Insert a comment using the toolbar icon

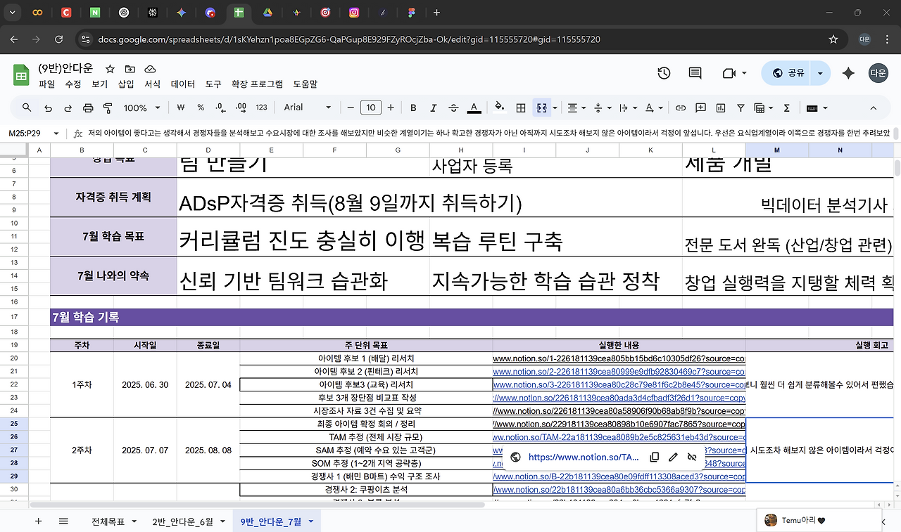[x=700, y=108]
